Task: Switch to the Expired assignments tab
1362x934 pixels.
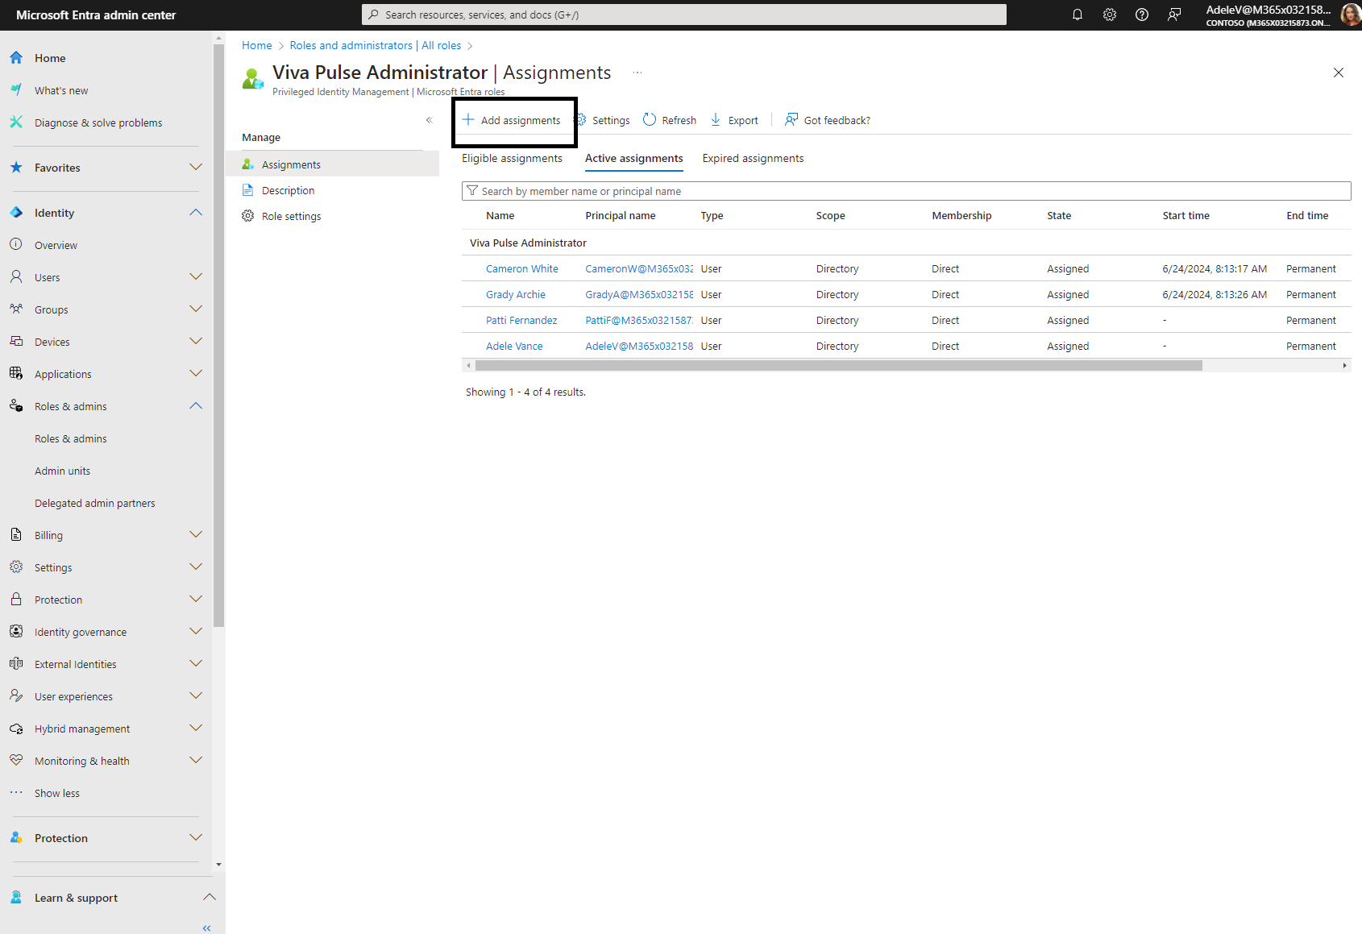Action: 753,159
